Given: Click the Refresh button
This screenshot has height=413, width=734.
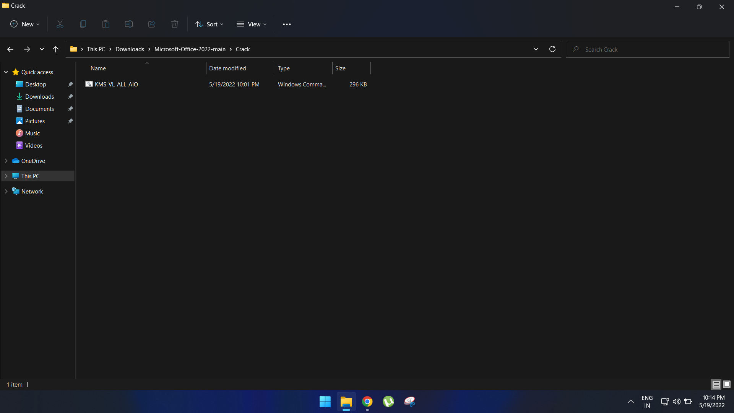Looking at the screenshot, I should [x=552, y=49].
